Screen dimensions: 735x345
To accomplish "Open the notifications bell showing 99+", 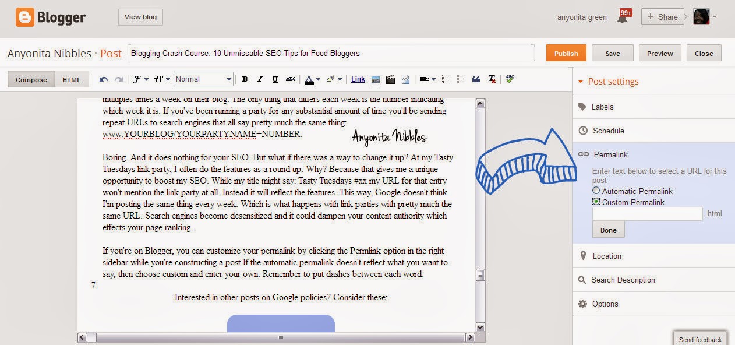I will [623, 16].
